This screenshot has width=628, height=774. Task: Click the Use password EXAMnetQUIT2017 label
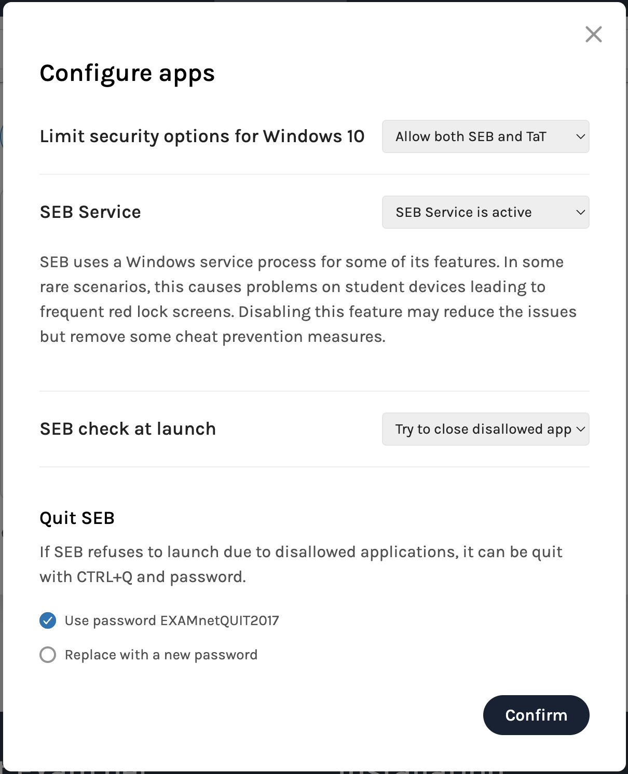172,620
